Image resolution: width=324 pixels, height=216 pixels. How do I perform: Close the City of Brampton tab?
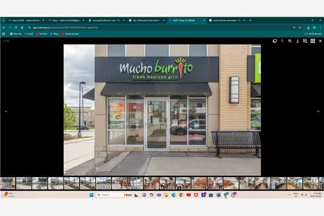[164, 21]
